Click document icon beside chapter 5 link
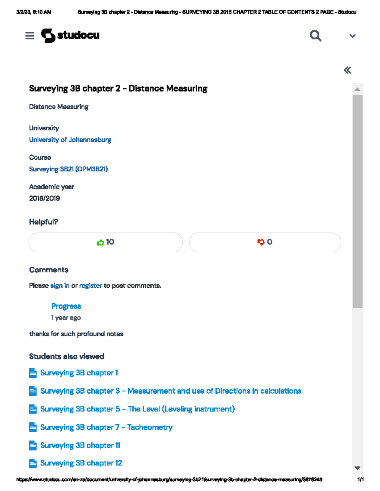 [x=33, y=409]
